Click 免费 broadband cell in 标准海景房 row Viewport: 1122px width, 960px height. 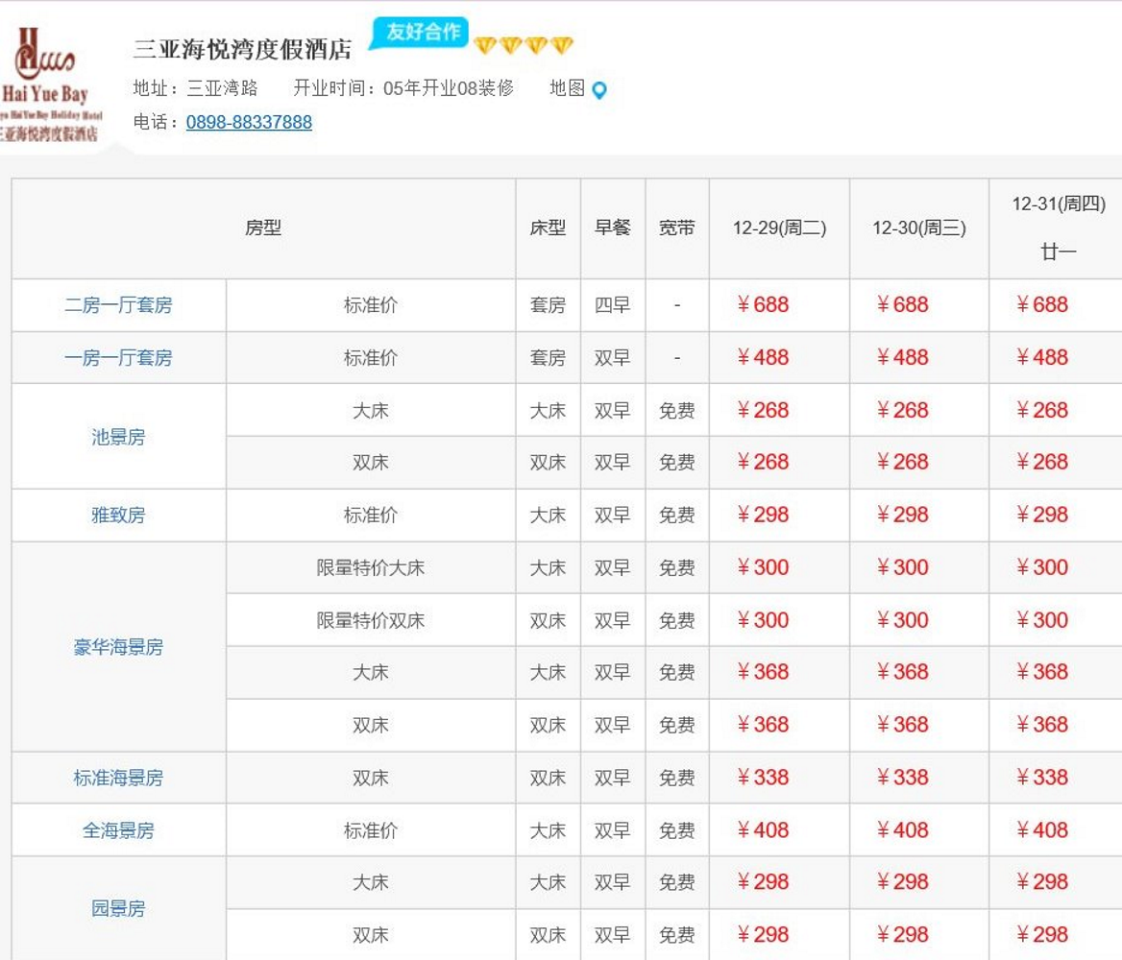677,778
